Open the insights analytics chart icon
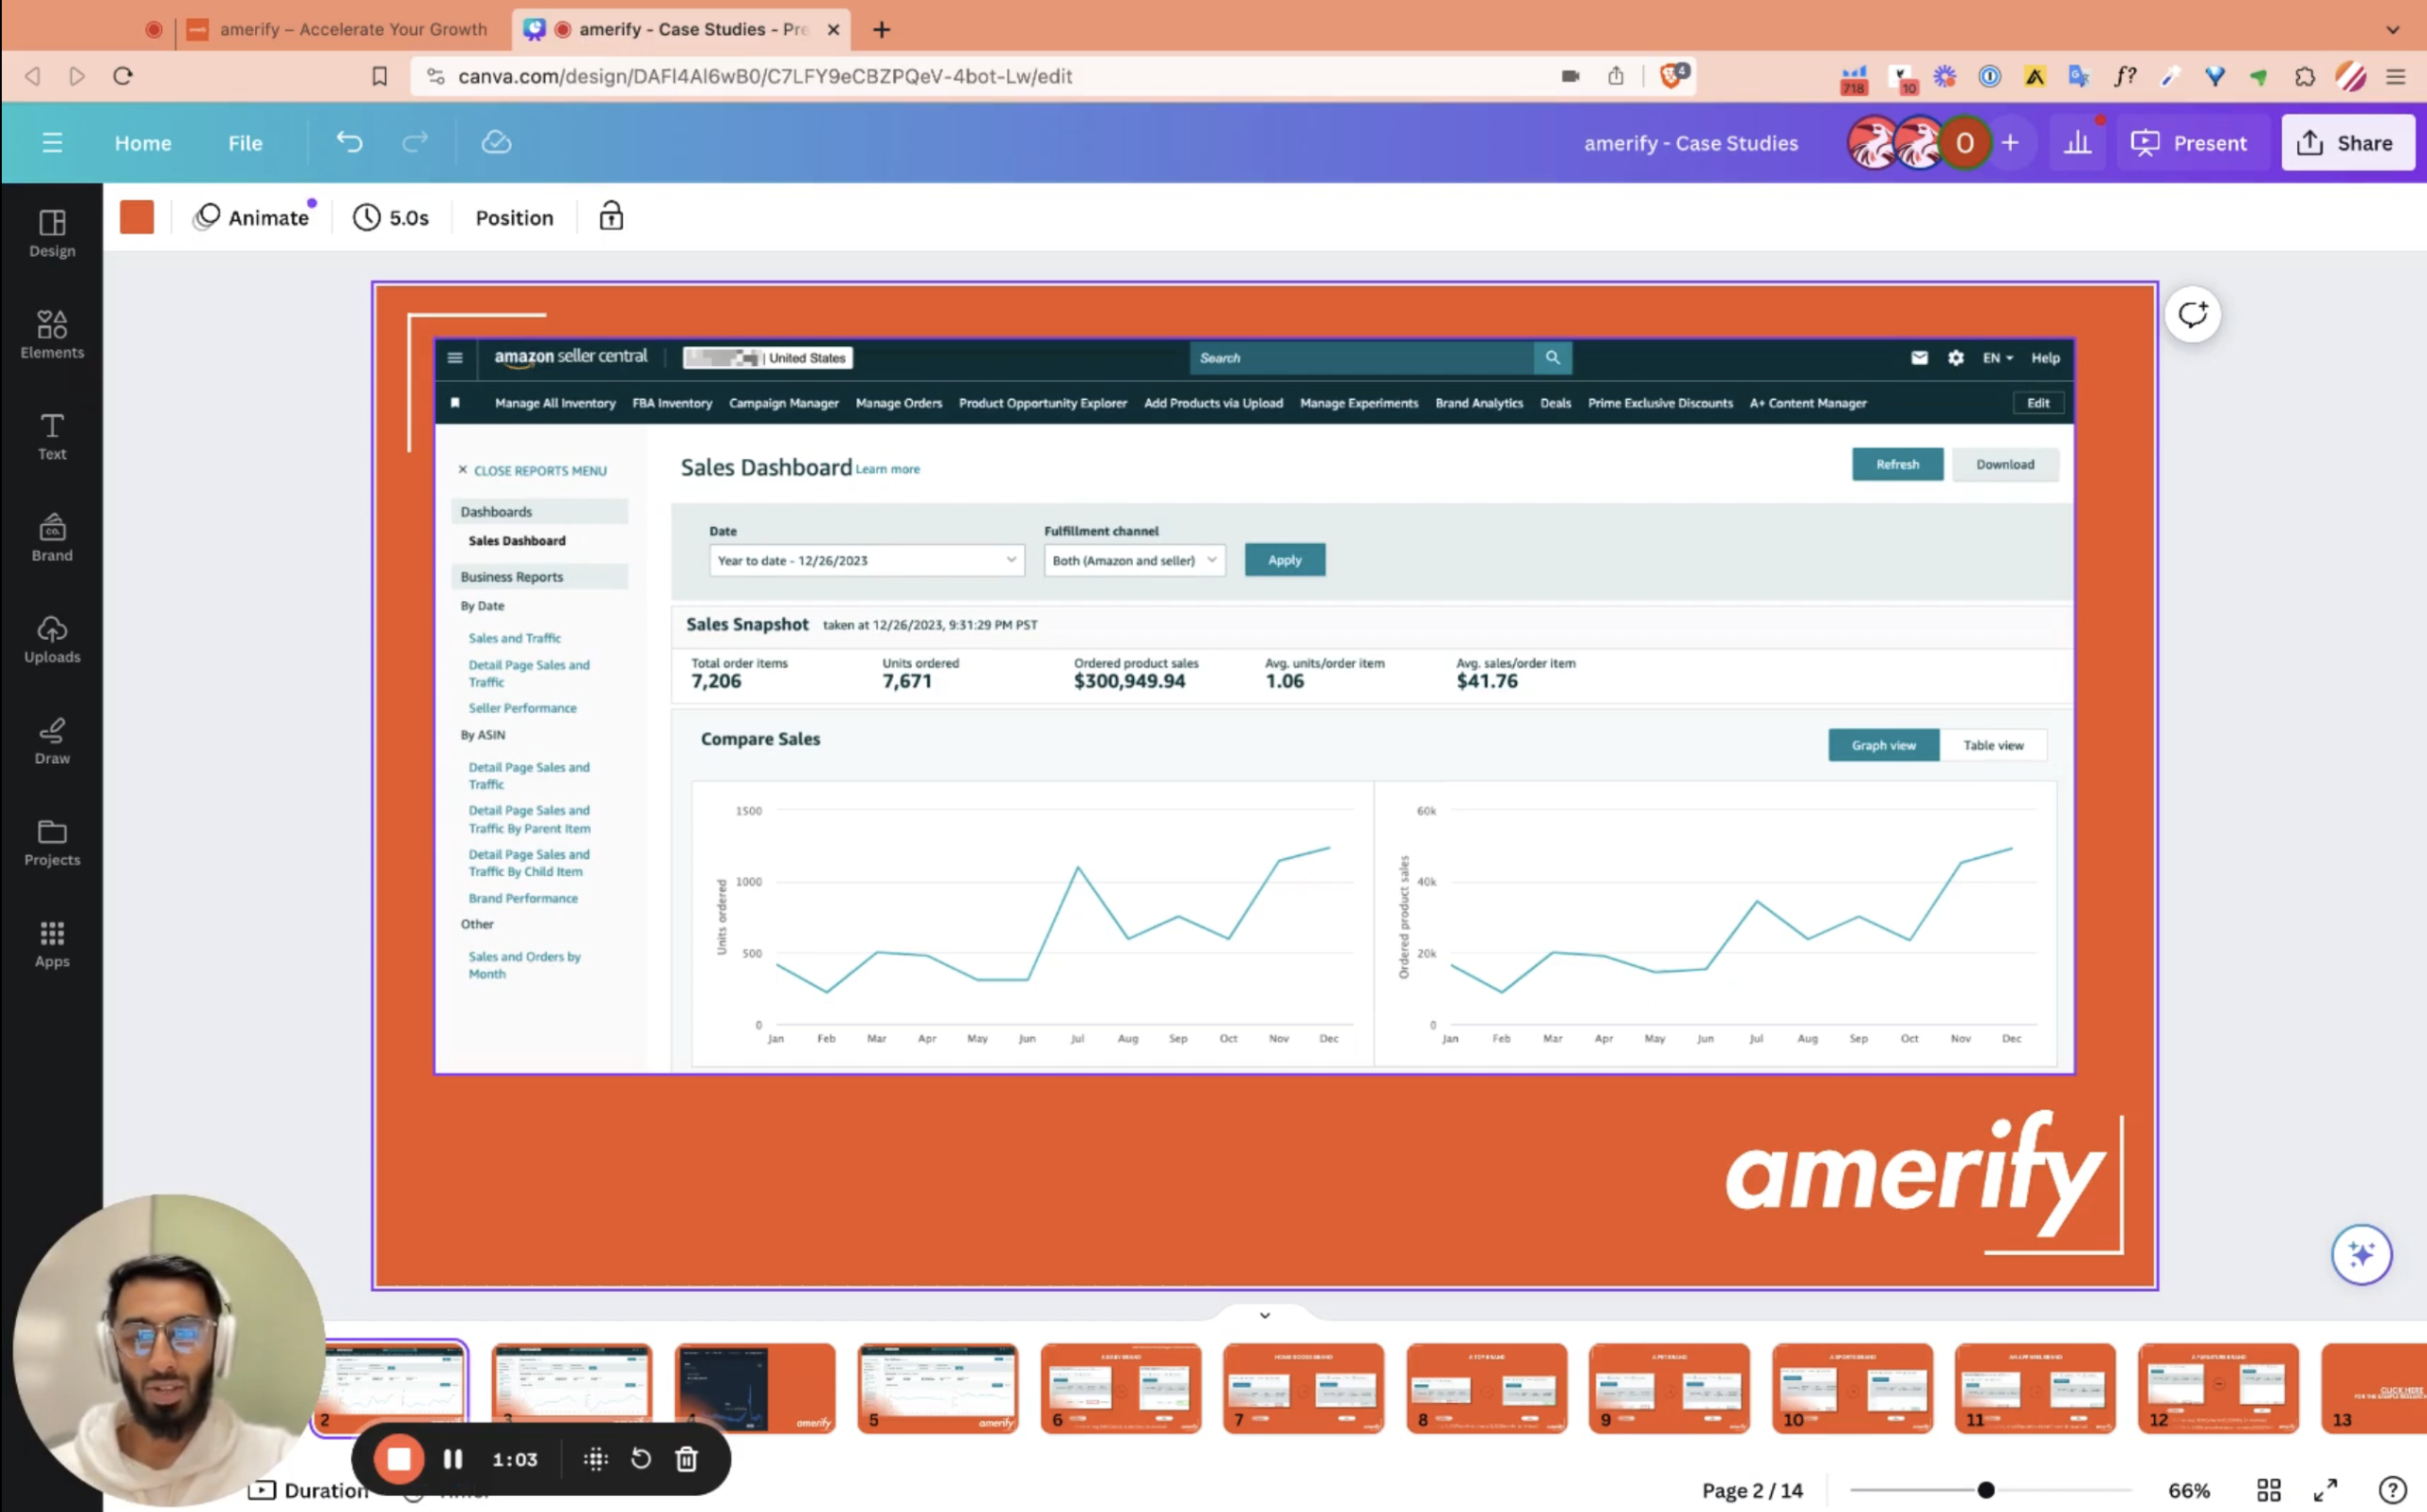This screenshot has height=1512, width=2427. (x=2078, y=143)
